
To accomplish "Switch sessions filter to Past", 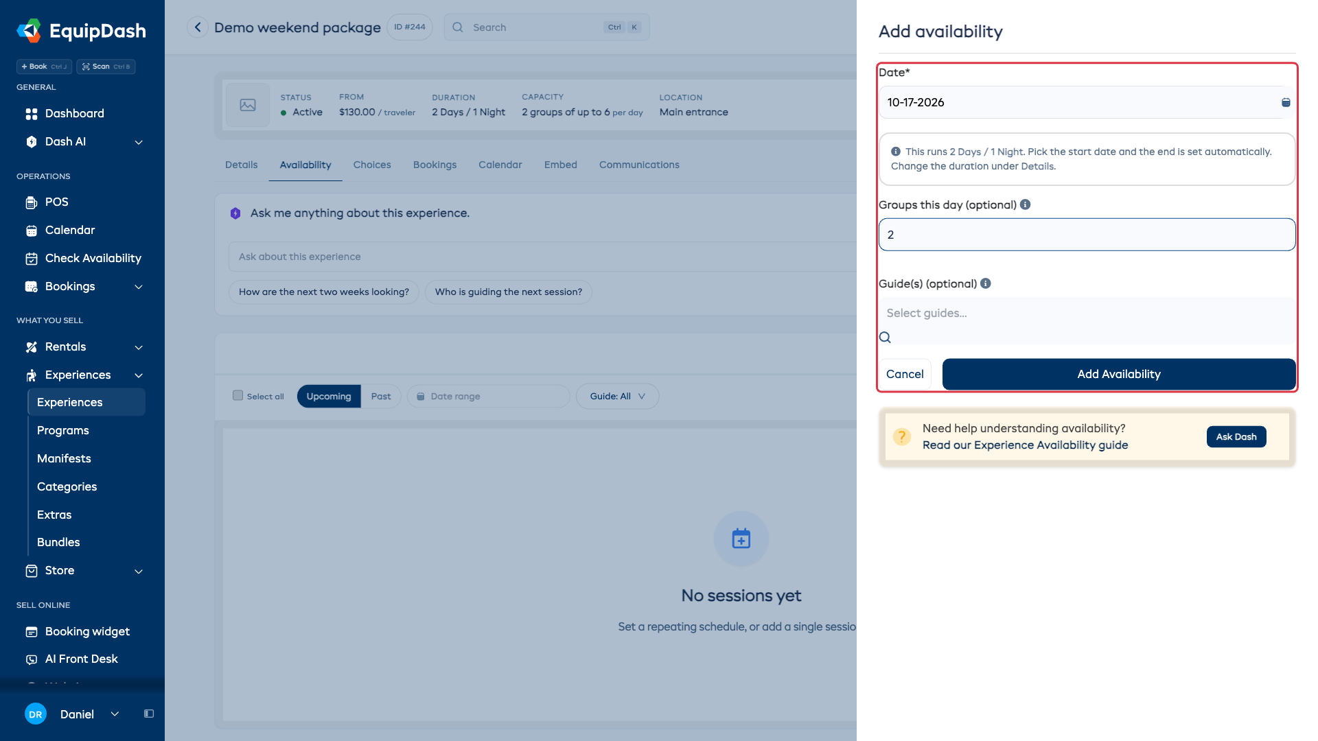I will click(381, 396).
